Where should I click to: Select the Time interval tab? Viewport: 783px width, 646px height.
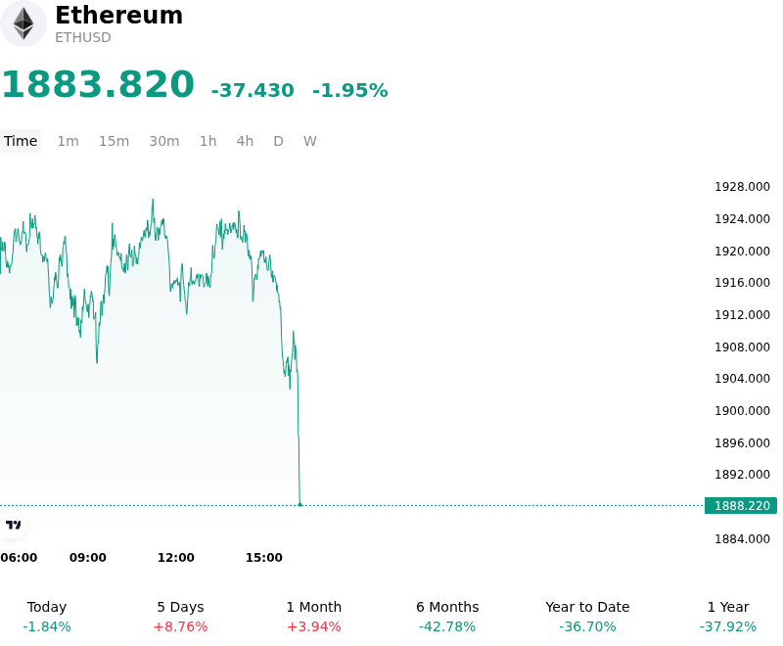pyautogui.click(x=21, y=141)
